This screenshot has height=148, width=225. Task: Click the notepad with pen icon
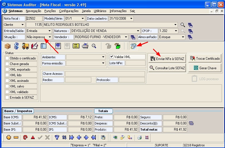(35, 46)
